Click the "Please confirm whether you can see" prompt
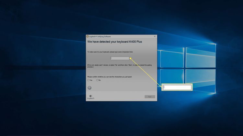This screenshot has width=243, height=136. coord(110,77)
